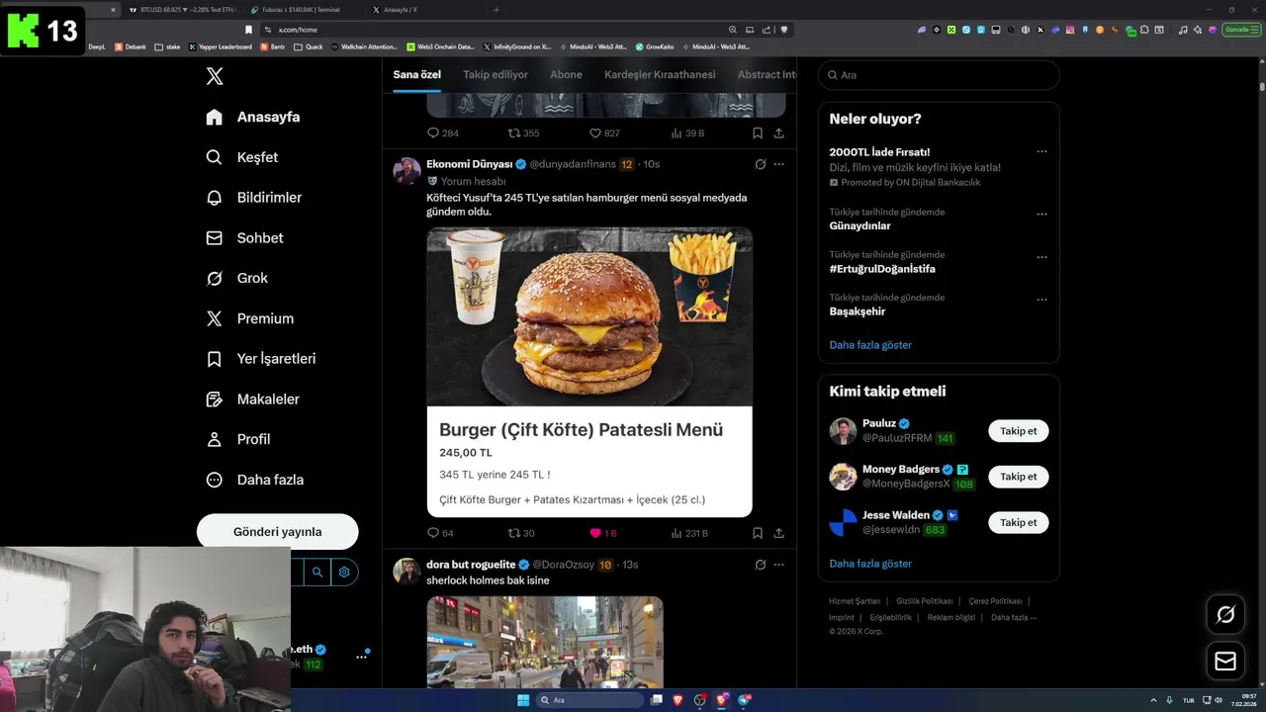
Task: Open more options on Ekonomi Dünyası post
Action: (778, 164)
